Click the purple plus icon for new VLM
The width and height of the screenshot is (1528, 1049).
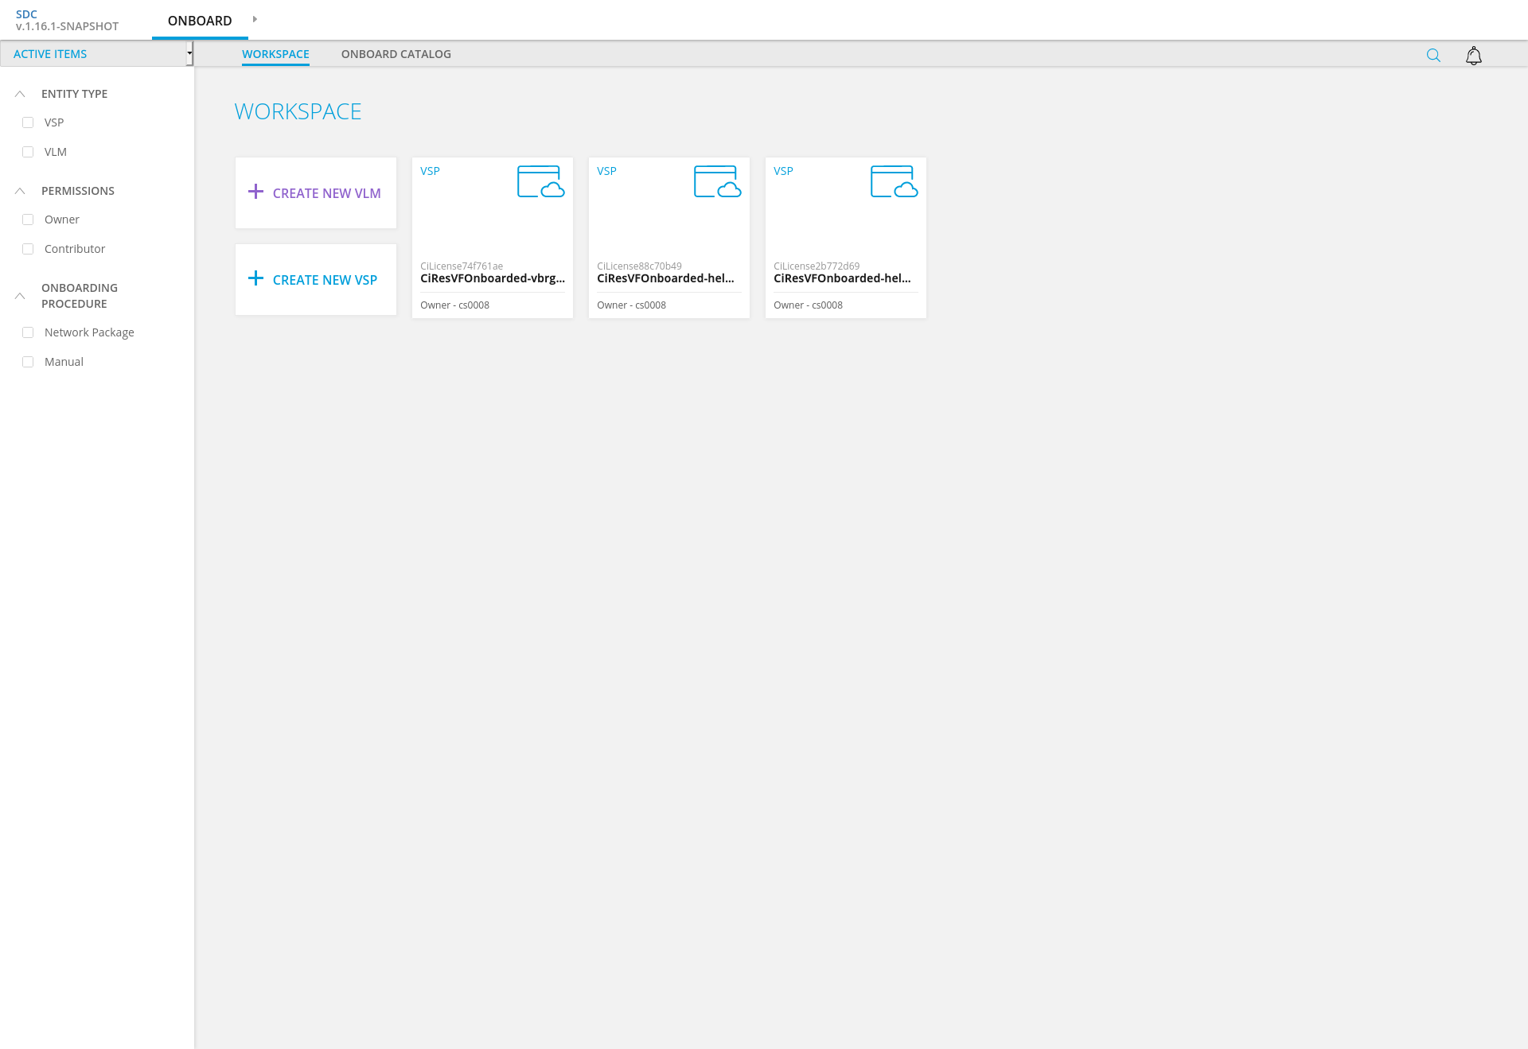click(255, 192)
